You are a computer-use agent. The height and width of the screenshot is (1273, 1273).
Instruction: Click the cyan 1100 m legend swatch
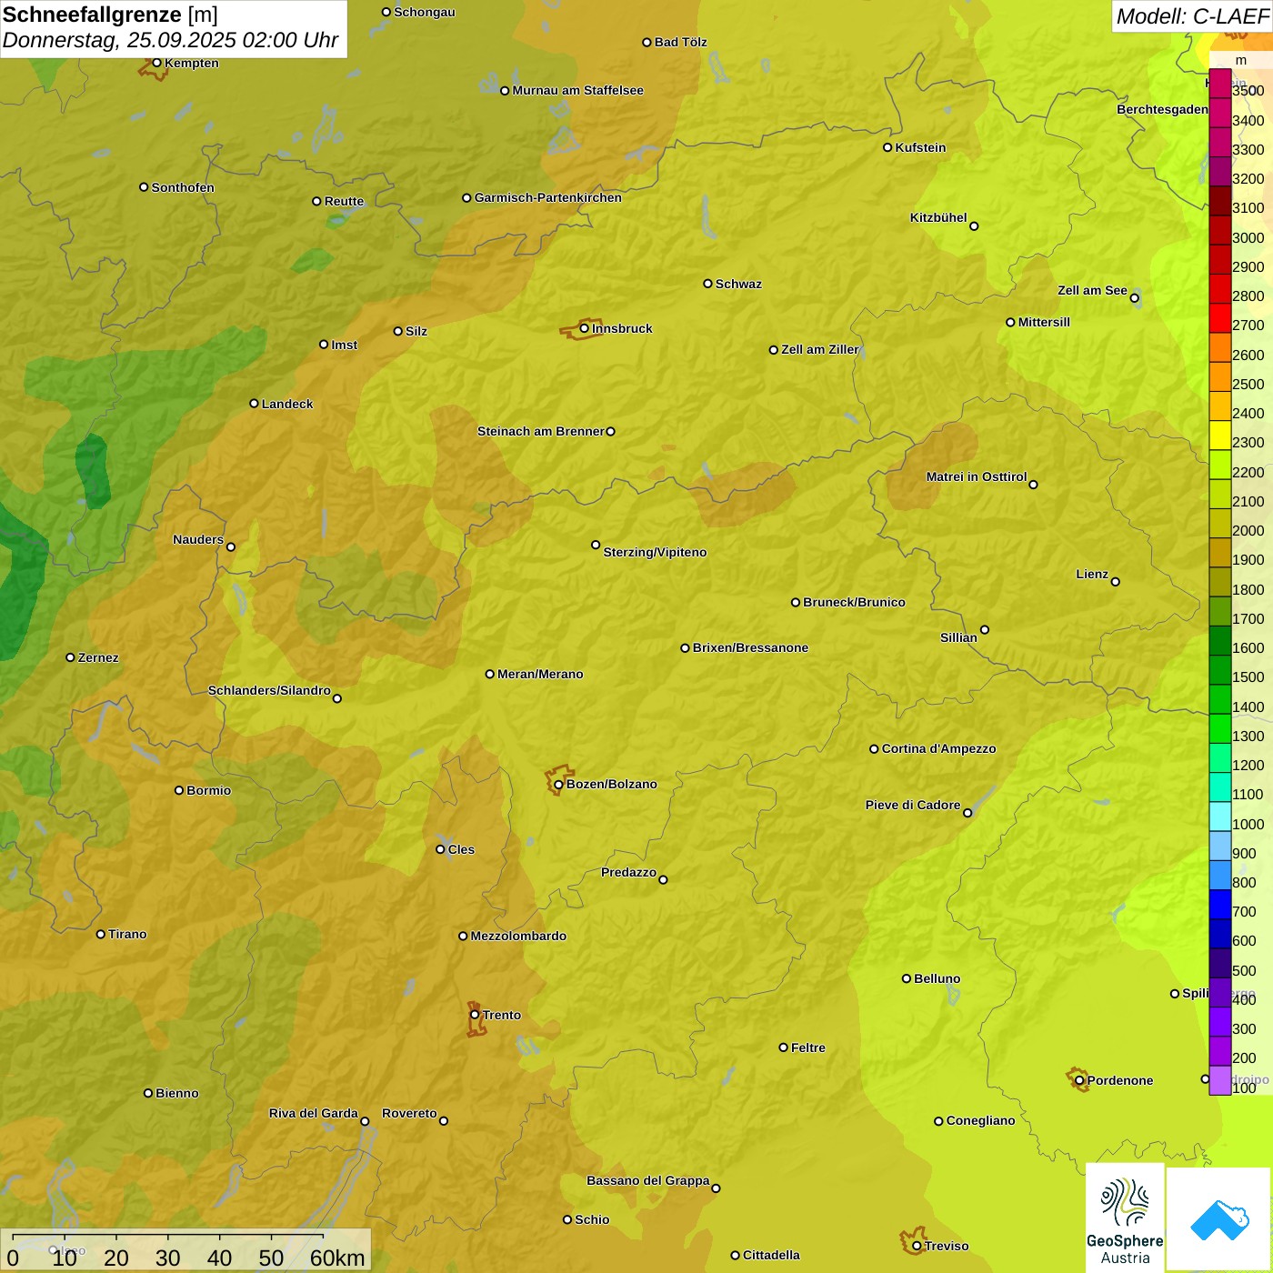[1220, 787]
